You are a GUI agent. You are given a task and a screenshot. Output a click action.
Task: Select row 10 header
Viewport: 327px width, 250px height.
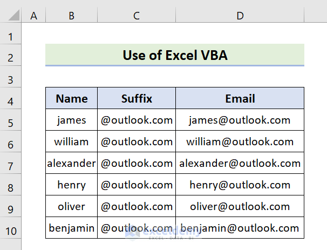coord(11,228)
